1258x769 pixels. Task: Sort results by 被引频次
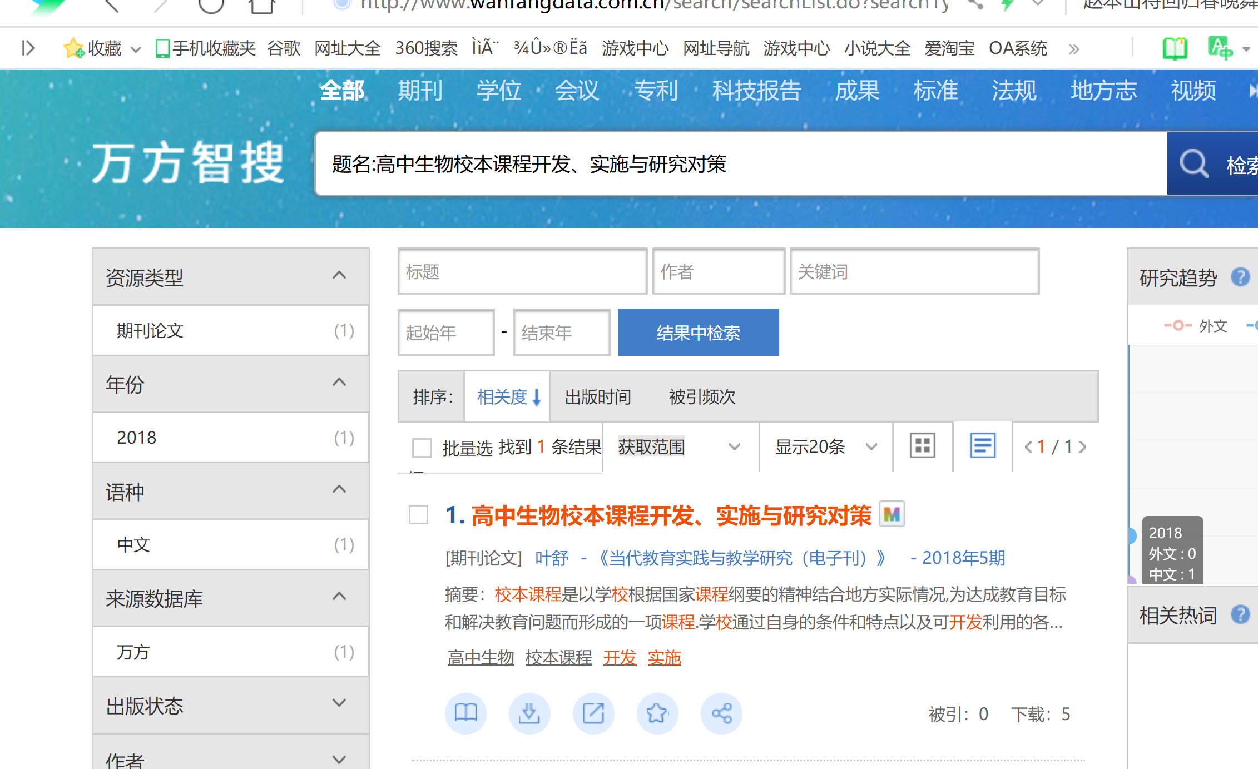coord(702,397)
